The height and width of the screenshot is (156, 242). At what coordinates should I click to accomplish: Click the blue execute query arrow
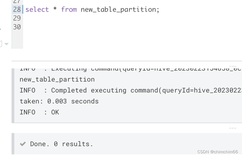pos(0,29)
